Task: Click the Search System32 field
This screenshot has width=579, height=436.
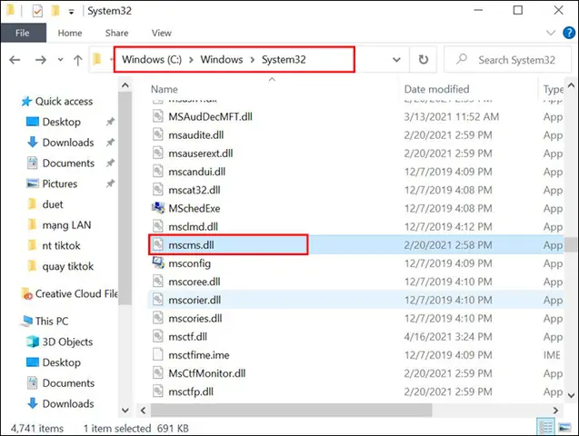Action: (x=507, y=59)
